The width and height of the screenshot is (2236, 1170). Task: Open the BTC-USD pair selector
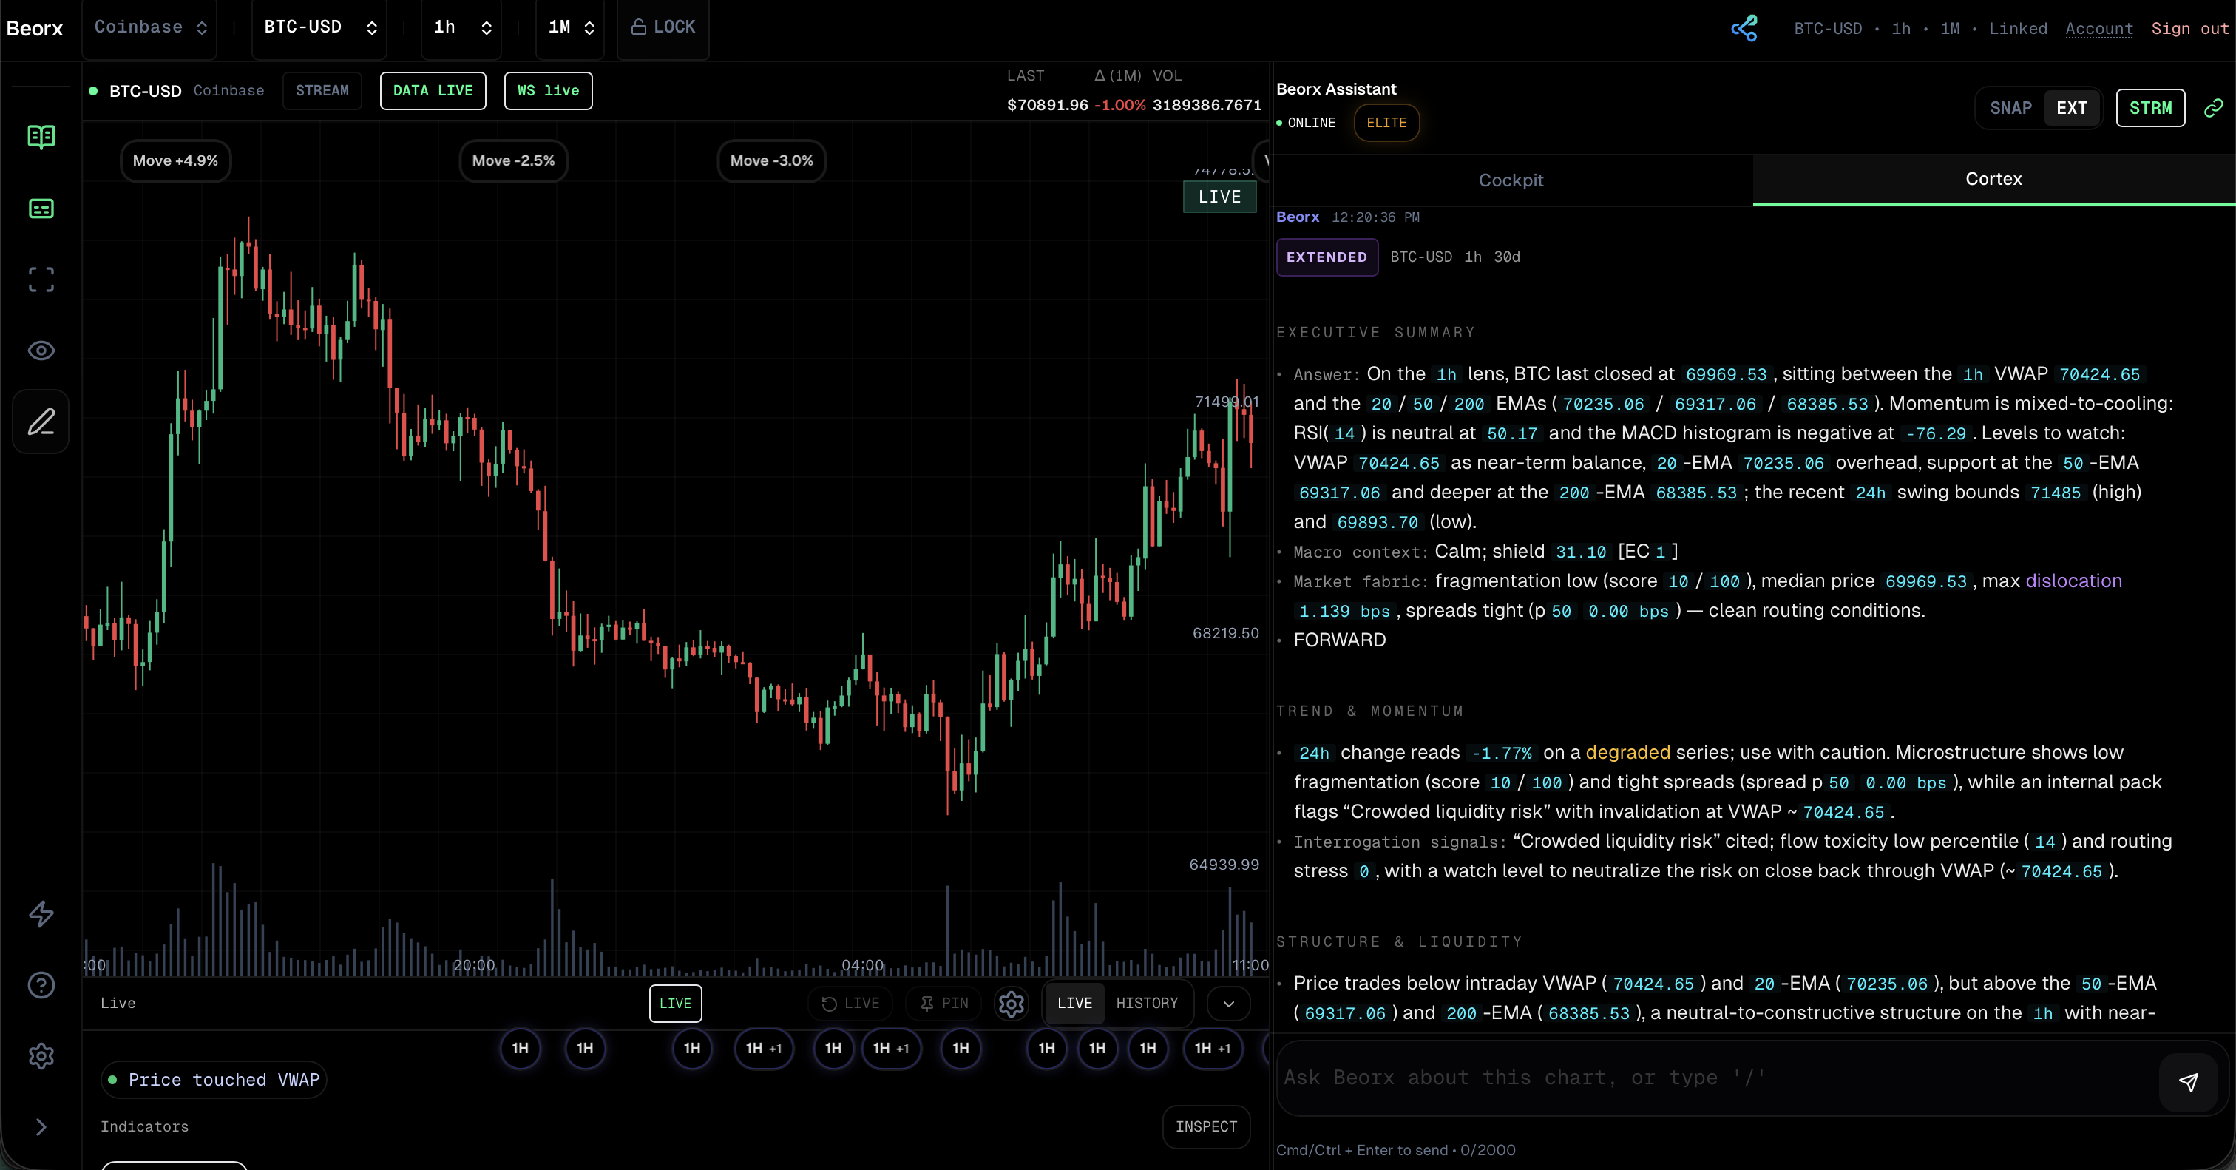click(x=319, y=28)
